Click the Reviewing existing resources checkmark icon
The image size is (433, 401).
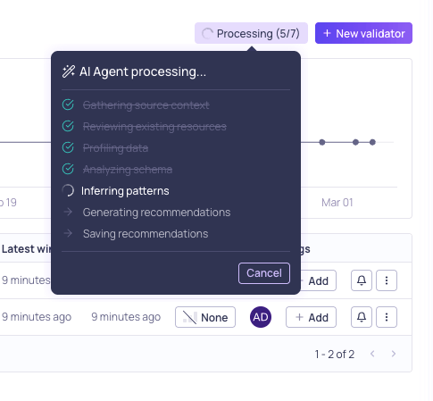point(68,126)
